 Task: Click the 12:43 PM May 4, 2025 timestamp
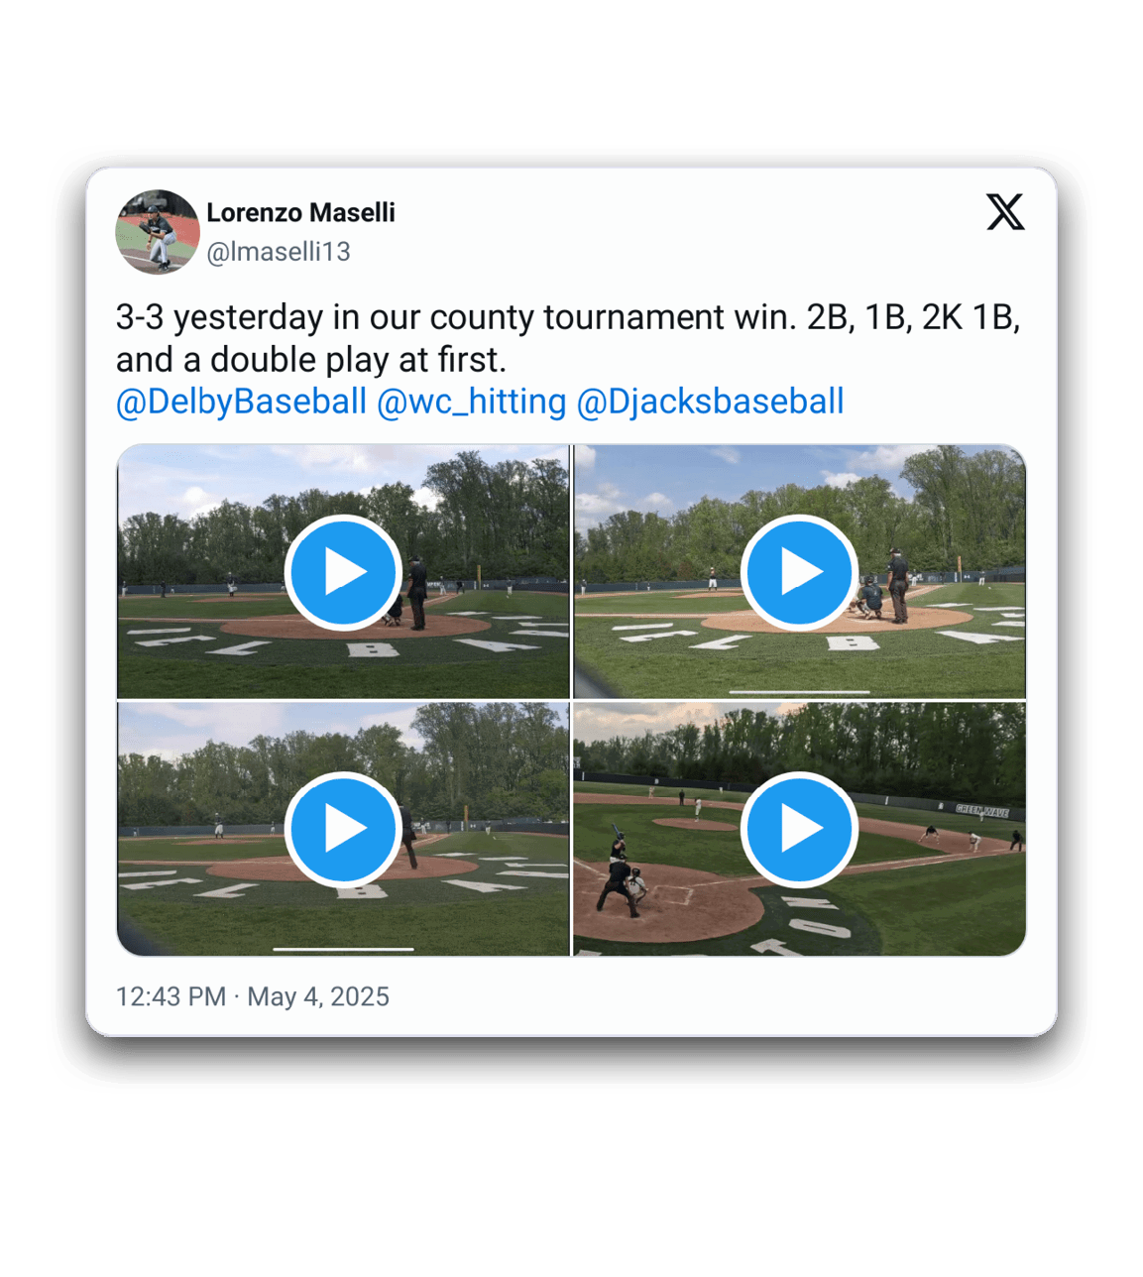tap(253, 996)
